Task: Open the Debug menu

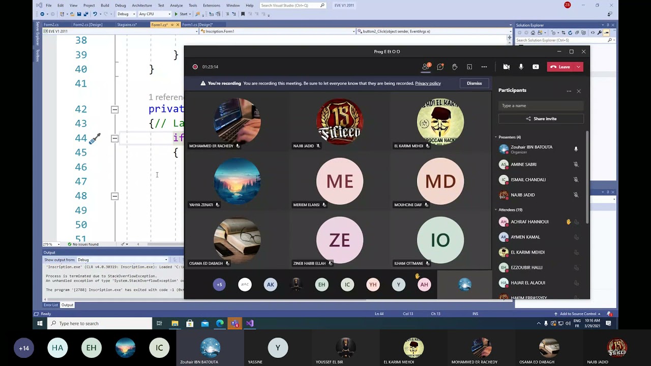Action: coord(121,5)
